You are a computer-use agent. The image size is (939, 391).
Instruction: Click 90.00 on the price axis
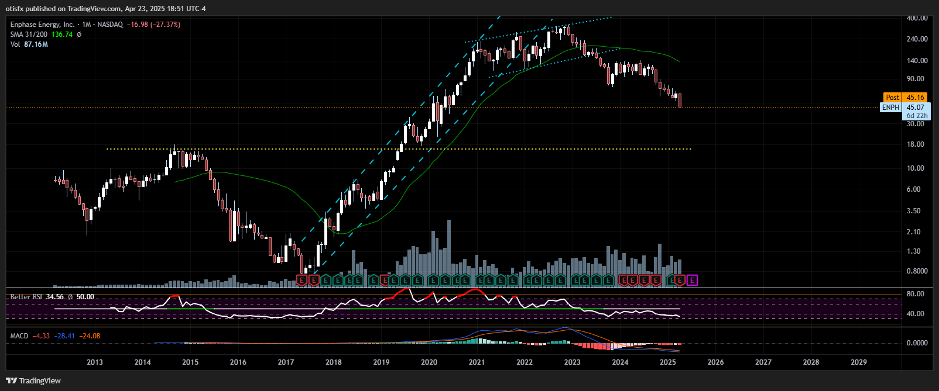click(x=915, y=79)
